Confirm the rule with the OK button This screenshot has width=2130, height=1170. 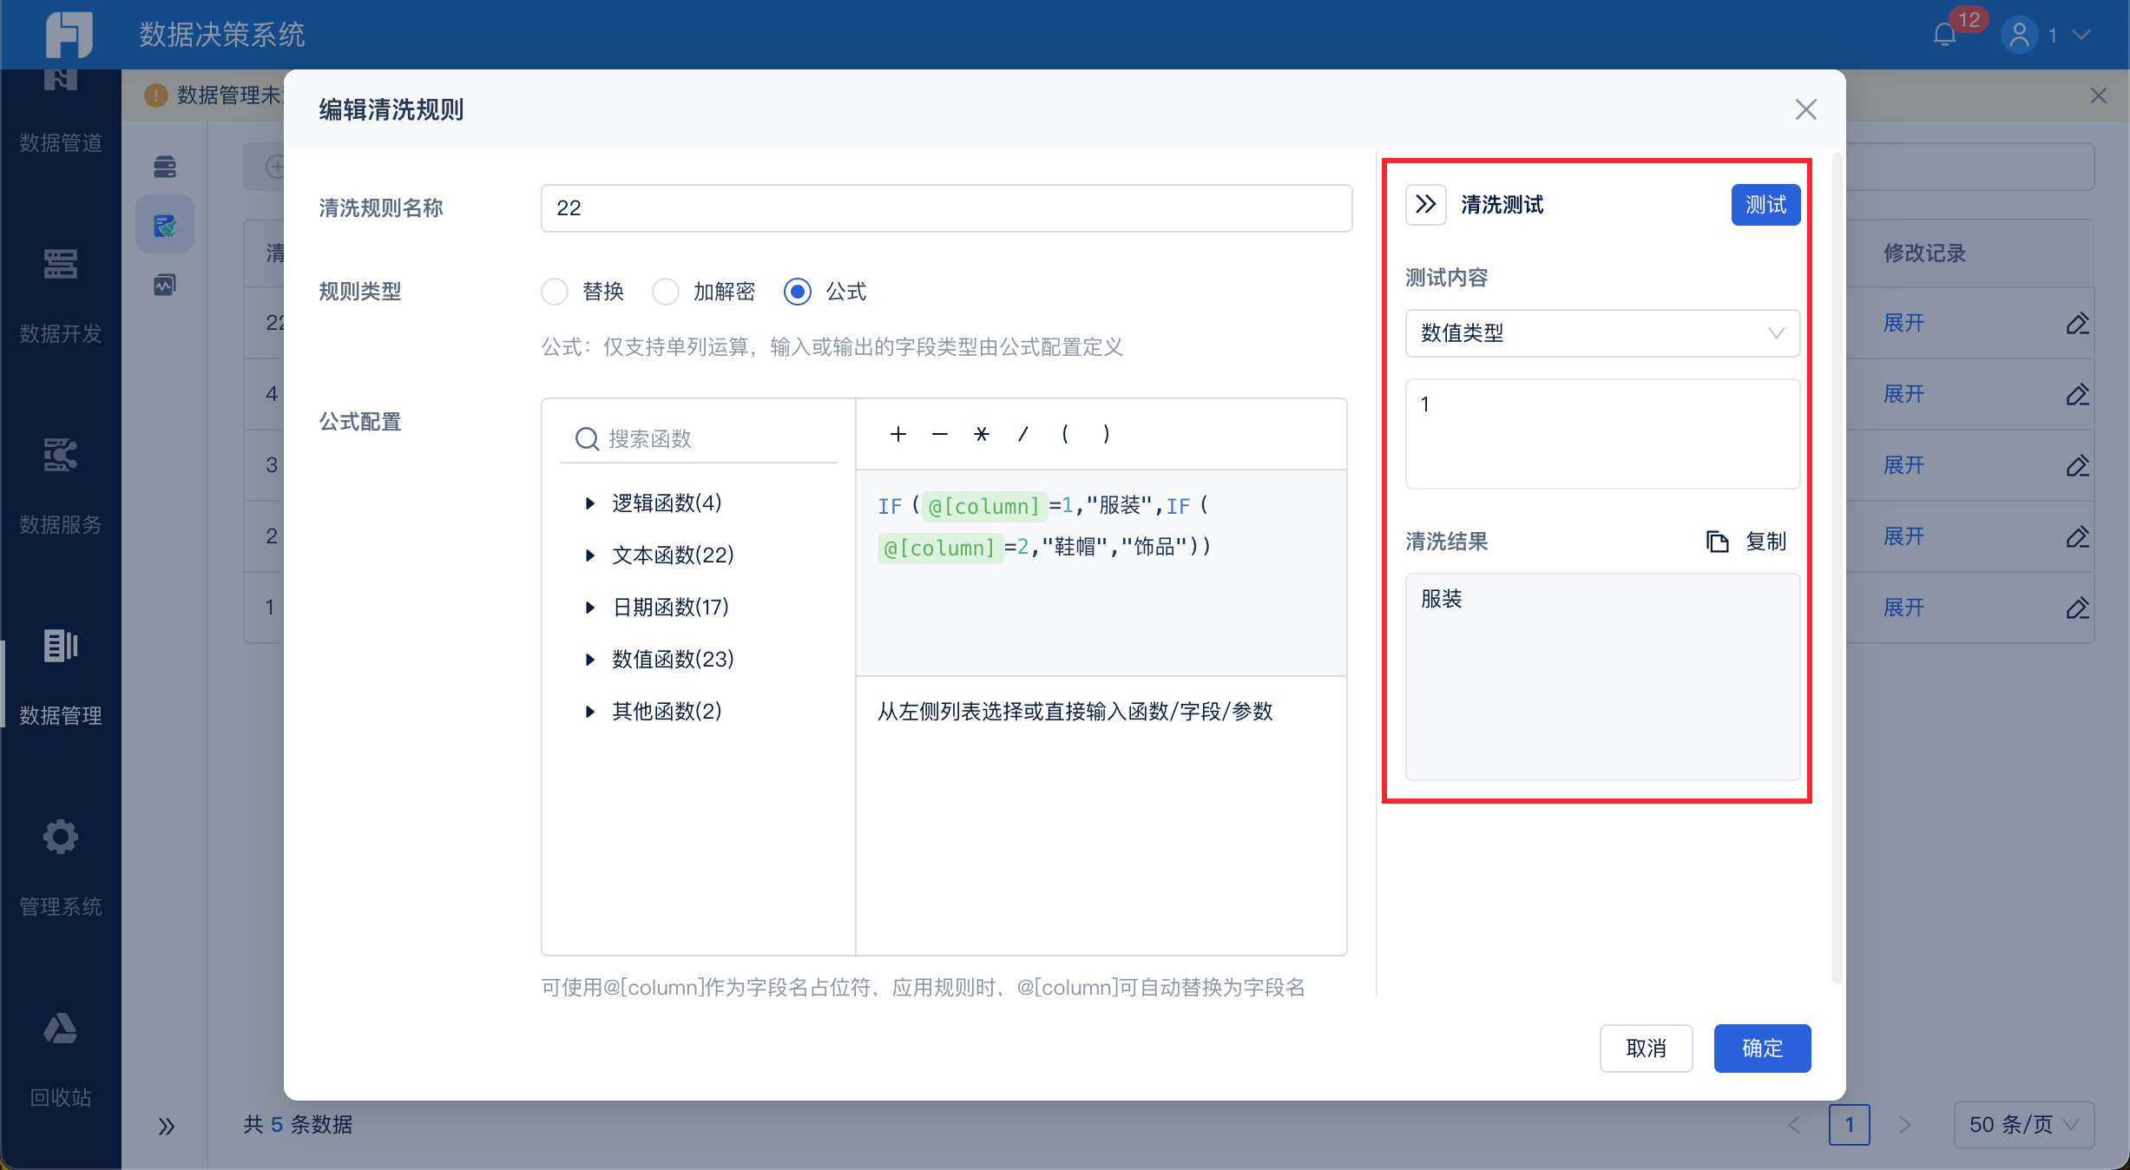coord(1762,1048)
